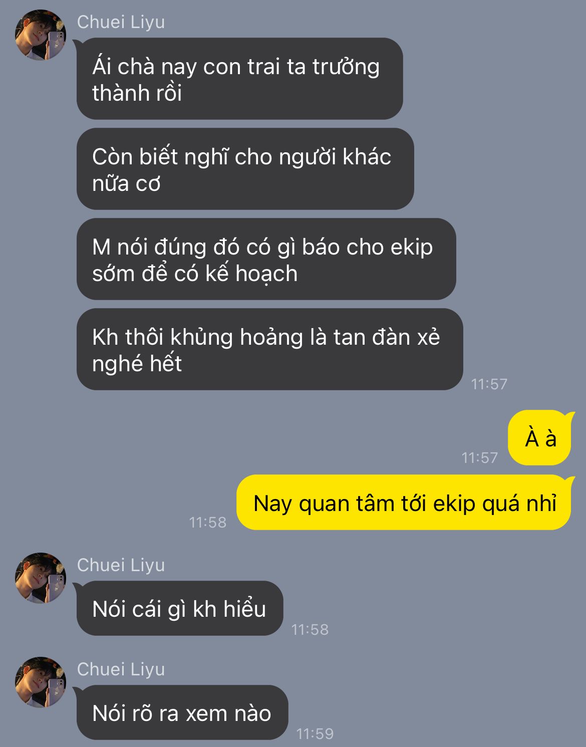Click the 11:59 timestamp at the bottom
Screen dimensions: 586x747
pyautogui.click(x=315, y=733)
